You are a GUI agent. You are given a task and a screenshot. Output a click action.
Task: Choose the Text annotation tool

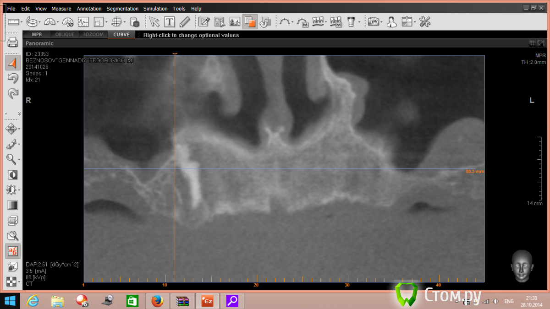[170, 22]
